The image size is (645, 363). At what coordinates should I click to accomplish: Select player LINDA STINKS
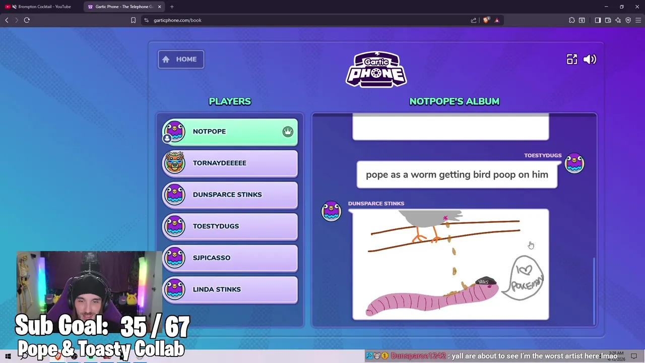[230, 289]
